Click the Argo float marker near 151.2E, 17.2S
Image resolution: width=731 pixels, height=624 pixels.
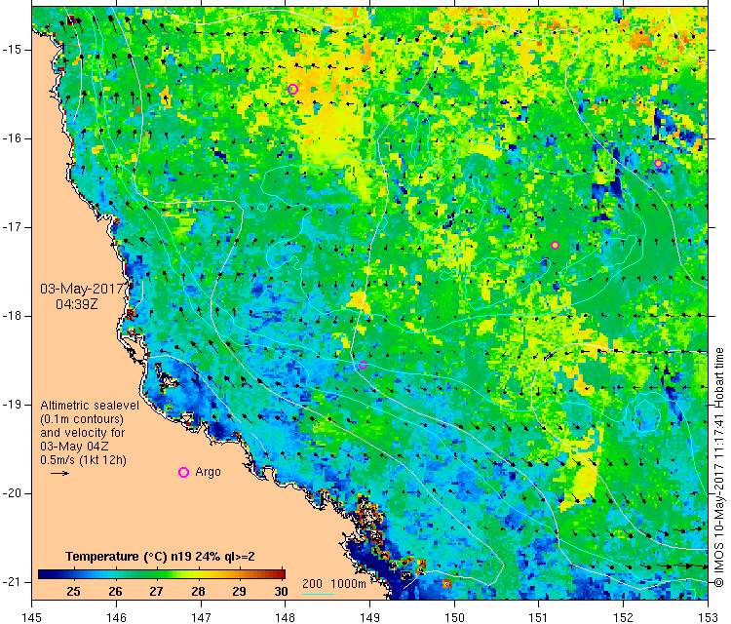click(x=555, y=246)
